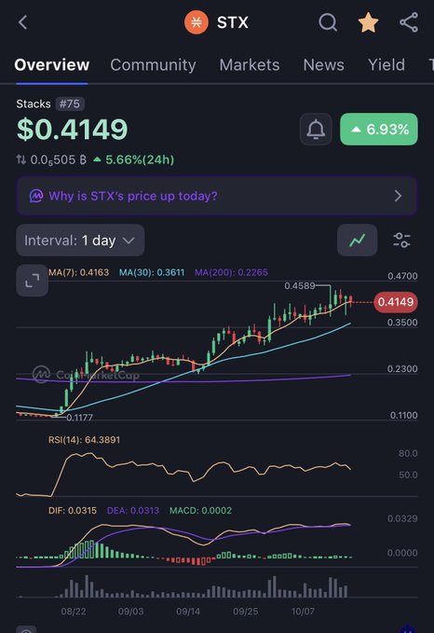Tap the DEA: 0.0313 label

[x=133, y=511]
